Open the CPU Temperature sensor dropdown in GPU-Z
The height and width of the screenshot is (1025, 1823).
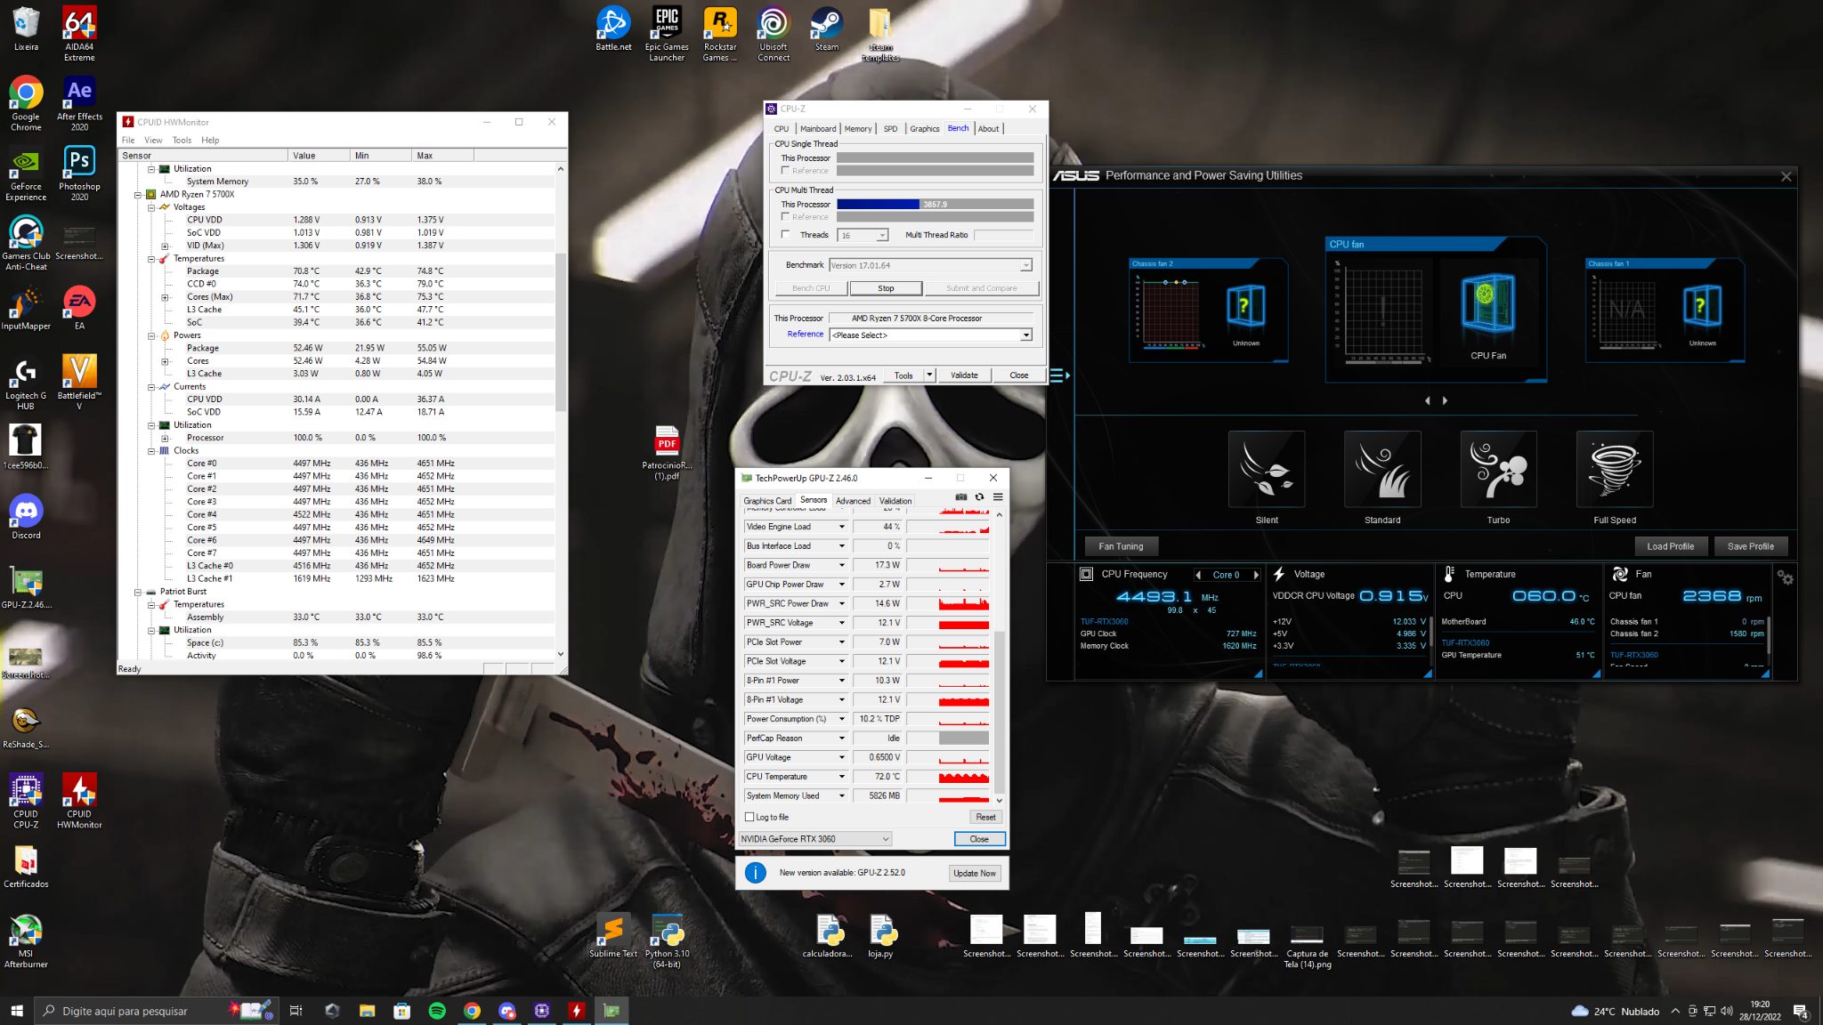(x=842, y=777)
